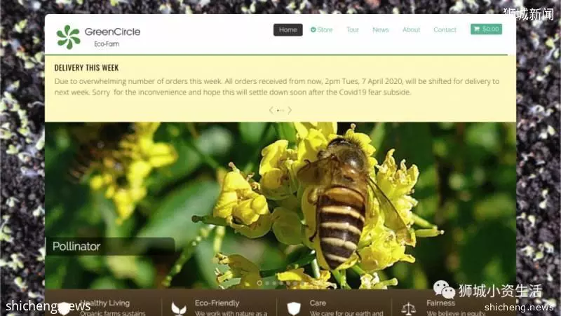The width and height of the screenshot is (561, 316).
Task: Click the shopping cart $0.00 button
Action: [x=486, y=29]
